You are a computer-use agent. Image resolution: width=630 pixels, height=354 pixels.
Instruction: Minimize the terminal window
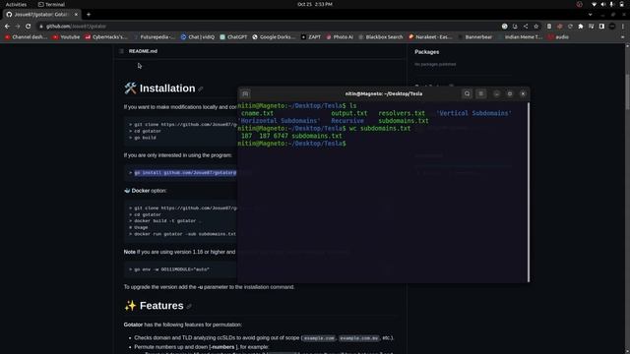click(496, 94)
